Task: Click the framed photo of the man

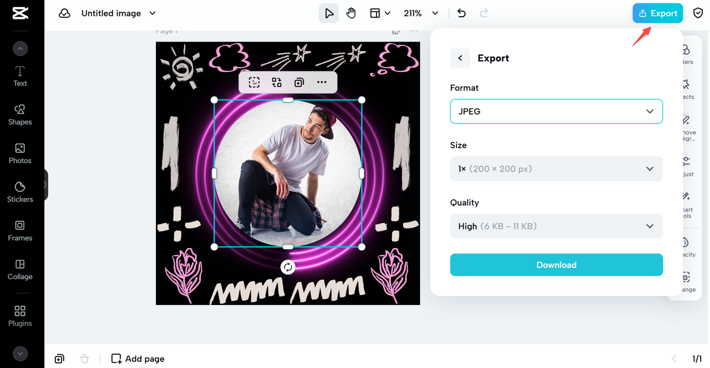Action: [288, 173]
